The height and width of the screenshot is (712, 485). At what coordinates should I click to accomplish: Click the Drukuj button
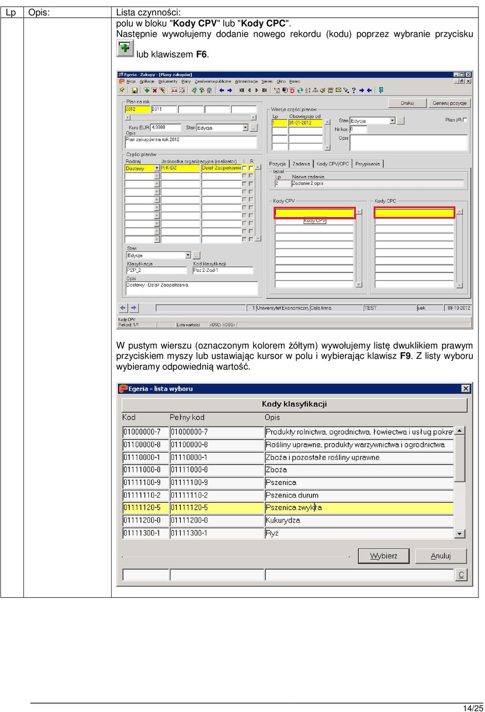[407, 103]
